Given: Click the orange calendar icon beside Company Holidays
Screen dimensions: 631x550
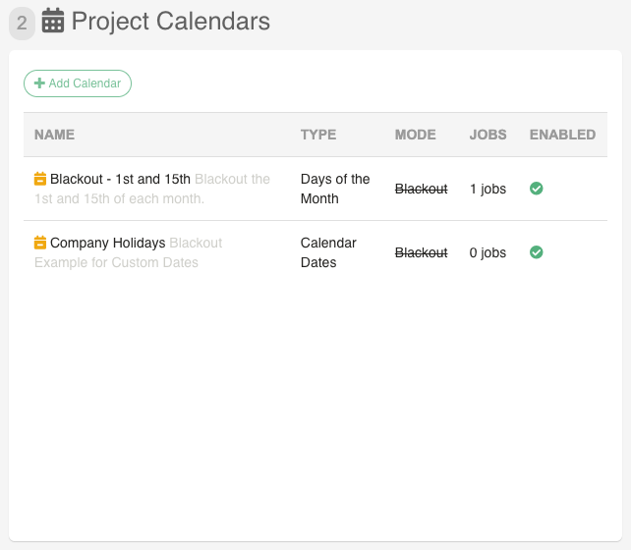Looking at the screenshot, I should coord(40,243).
